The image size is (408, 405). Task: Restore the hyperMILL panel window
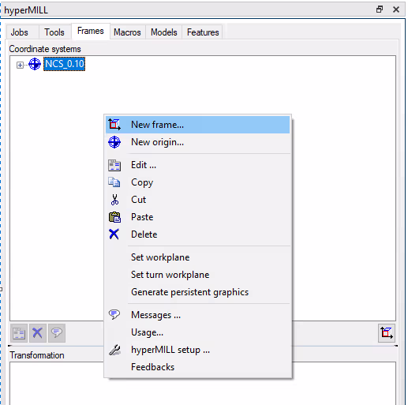(380, 9)
